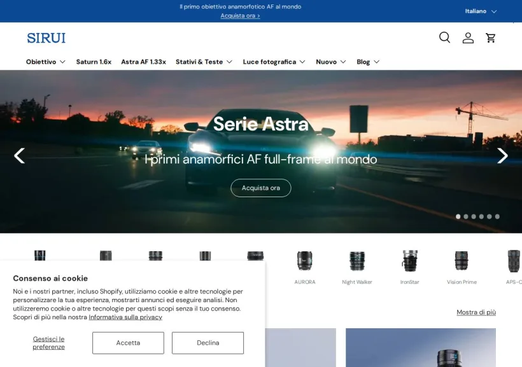Open the user account icon

tap(468, 38)
